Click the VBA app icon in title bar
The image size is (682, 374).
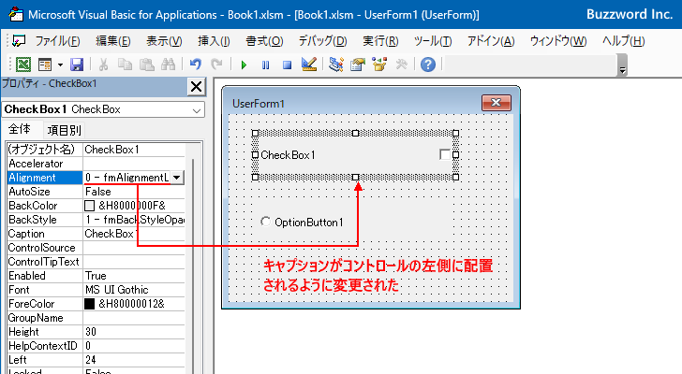coord(16,14)
